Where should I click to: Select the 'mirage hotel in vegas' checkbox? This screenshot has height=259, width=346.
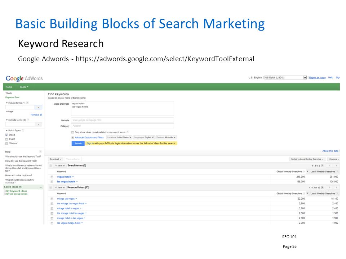(x=52, y=209)
